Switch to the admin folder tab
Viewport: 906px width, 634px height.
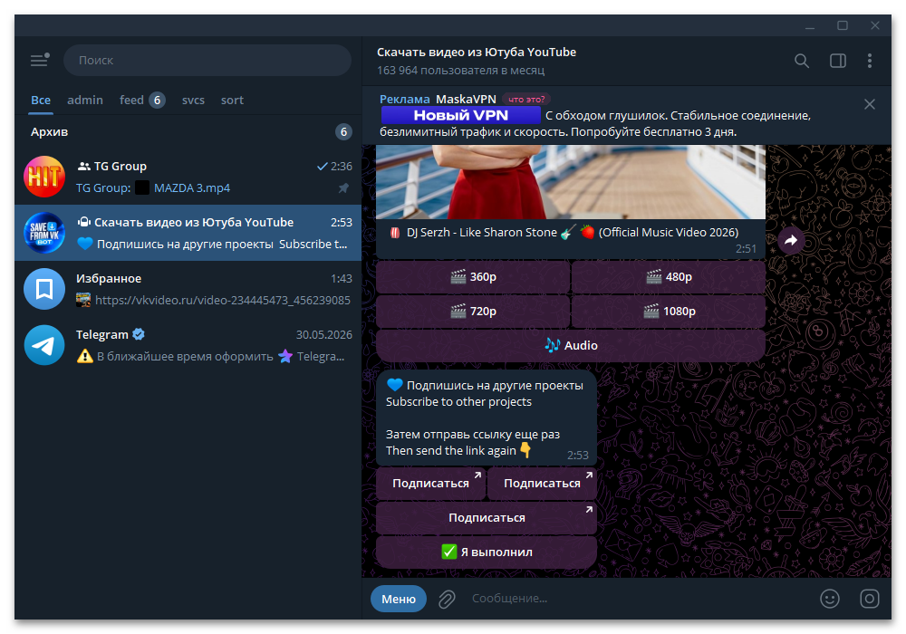point(85,100)
